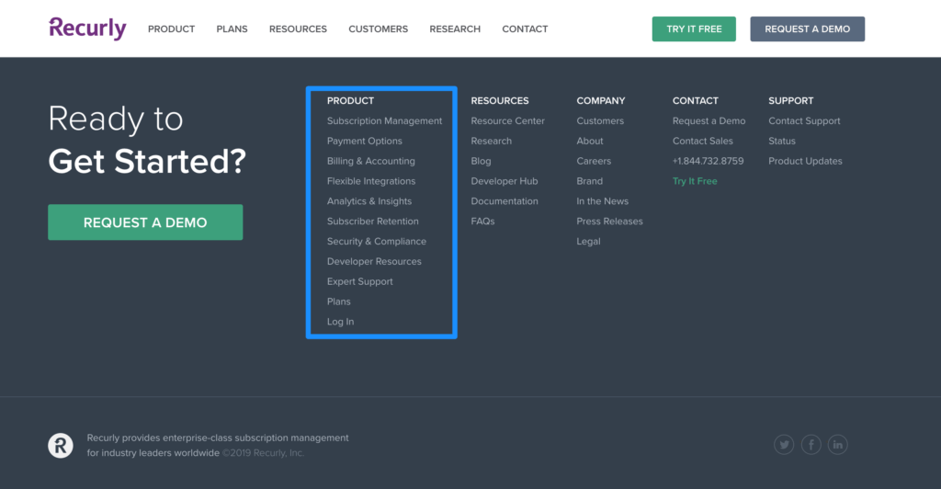Open the Twitter social icon
941x489 pixels.
[x=784, y=445]
